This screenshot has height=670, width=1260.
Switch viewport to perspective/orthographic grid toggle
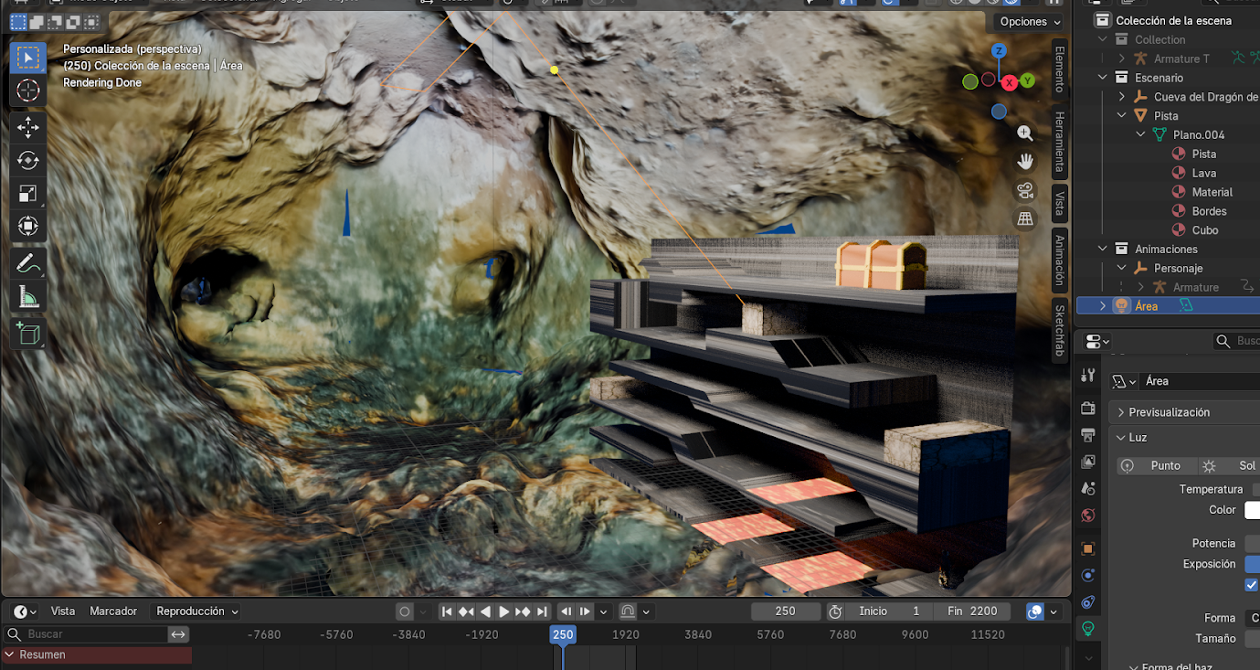[1025, 218]
